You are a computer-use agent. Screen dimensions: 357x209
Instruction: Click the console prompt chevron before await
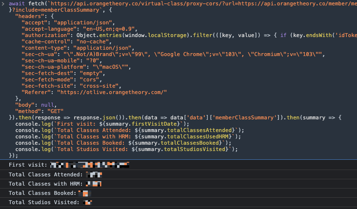point(3,3)
